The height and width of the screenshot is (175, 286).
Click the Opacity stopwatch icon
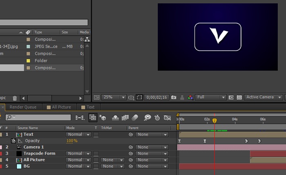[13, 141]
